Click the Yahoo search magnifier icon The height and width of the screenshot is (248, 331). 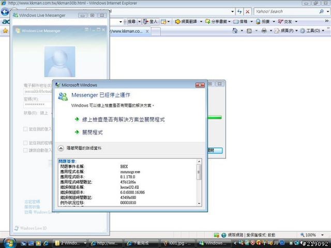[321, 11]
